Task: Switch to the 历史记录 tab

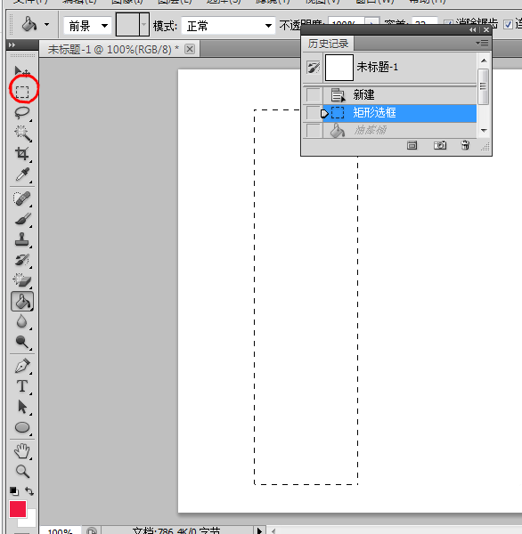Action: coord(328,44)
